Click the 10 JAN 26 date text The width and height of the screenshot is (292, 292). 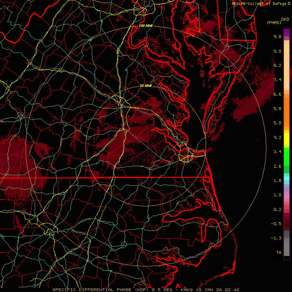(209, 290)
